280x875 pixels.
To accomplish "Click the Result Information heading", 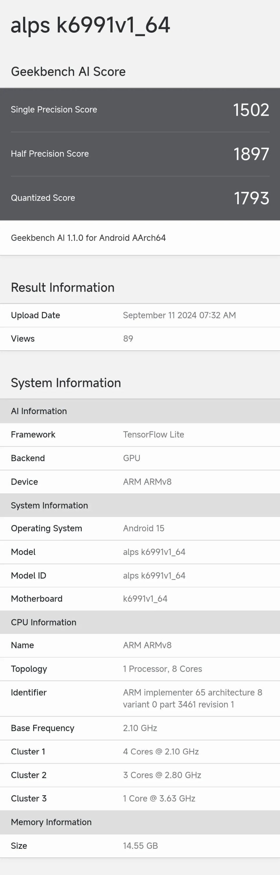I will pos(63,287).
